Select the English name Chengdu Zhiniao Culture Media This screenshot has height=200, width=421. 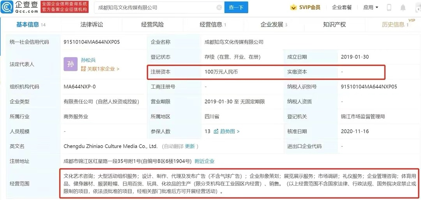pyautogui.click(x=111, y=146)
